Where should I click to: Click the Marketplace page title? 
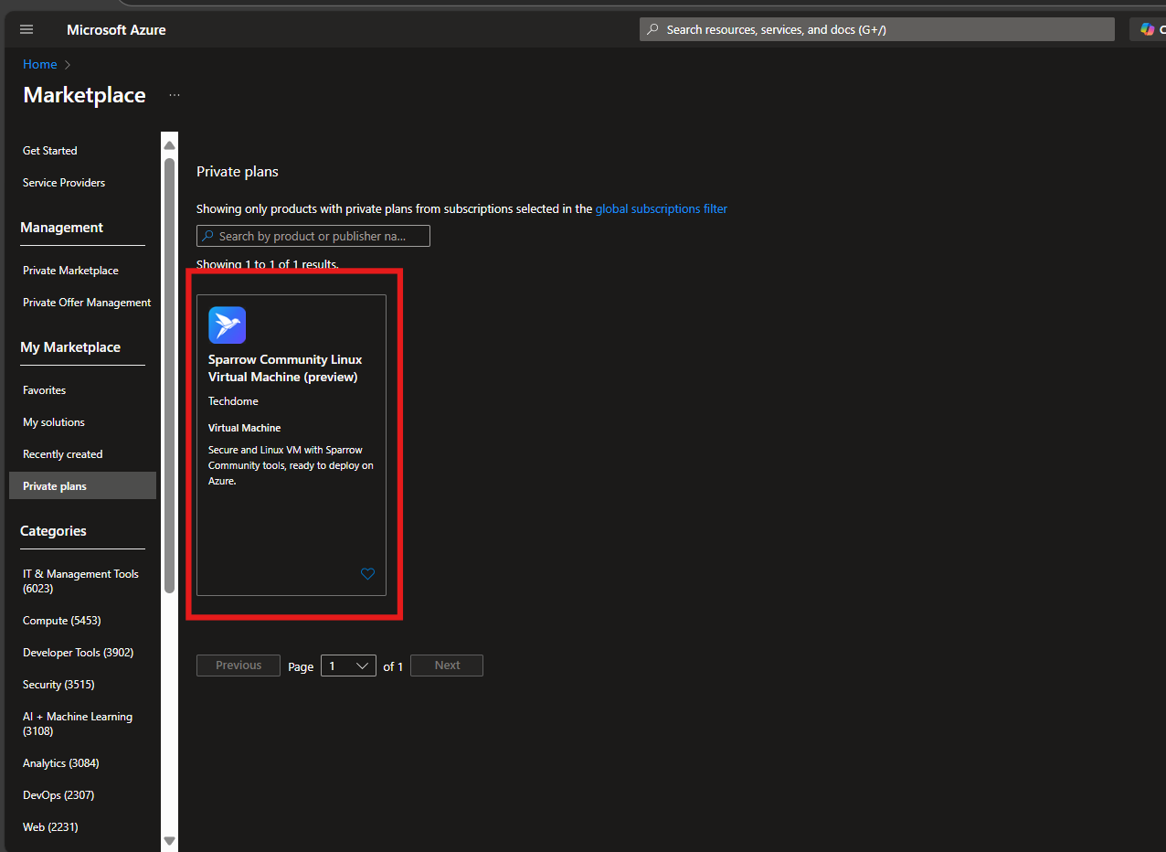coord(84,95)
